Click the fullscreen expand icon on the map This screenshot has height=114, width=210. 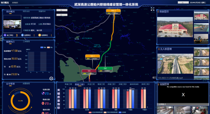153,9
